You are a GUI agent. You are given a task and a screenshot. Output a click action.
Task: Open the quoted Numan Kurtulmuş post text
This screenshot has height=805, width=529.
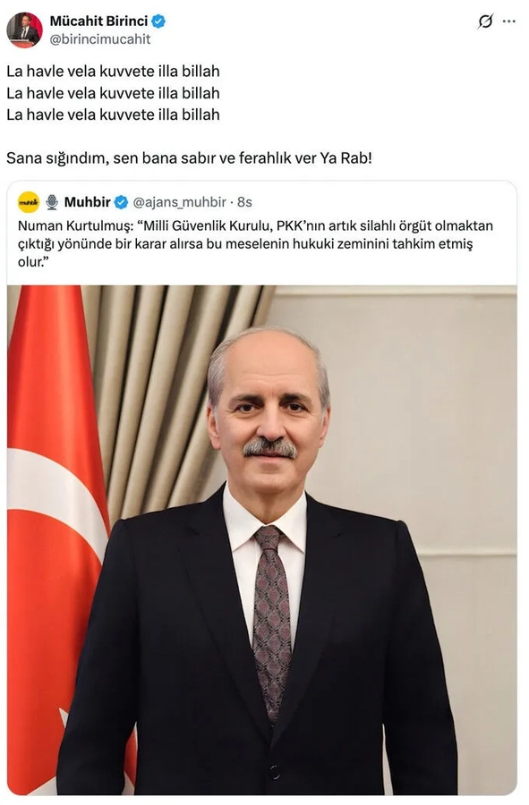pos(255,243)
